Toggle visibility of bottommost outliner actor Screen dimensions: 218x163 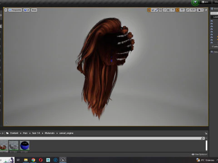pos(212,43)
